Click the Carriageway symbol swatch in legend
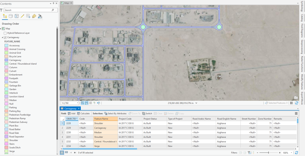The width and height of the screenshot is (305, 156). [x=6, y=60]
